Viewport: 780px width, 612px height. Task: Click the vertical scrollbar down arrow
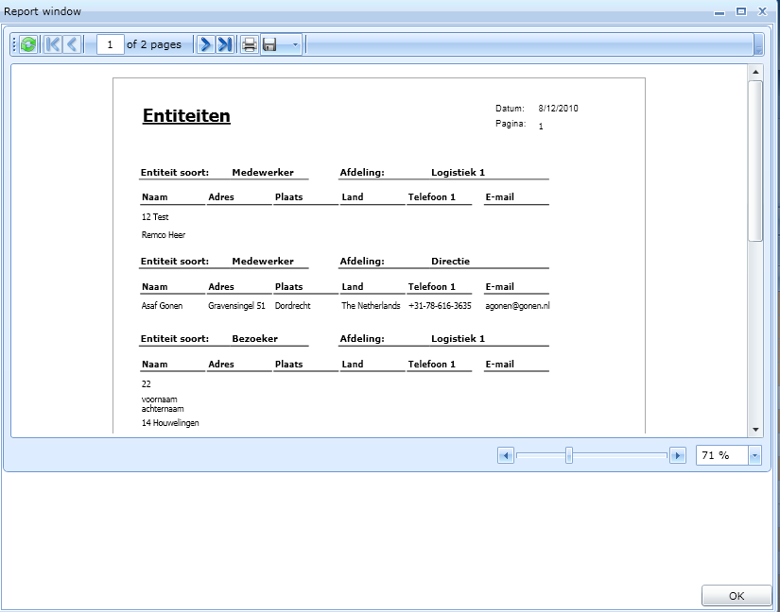point(755,430)
